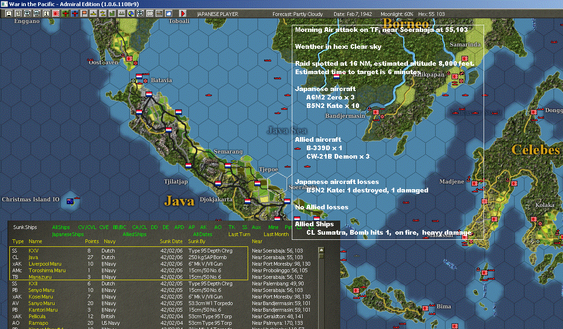This screenshot has width=563, height=329.
Task: Click the info 'i' toolbar icon
Action: (x=46, y=14)
